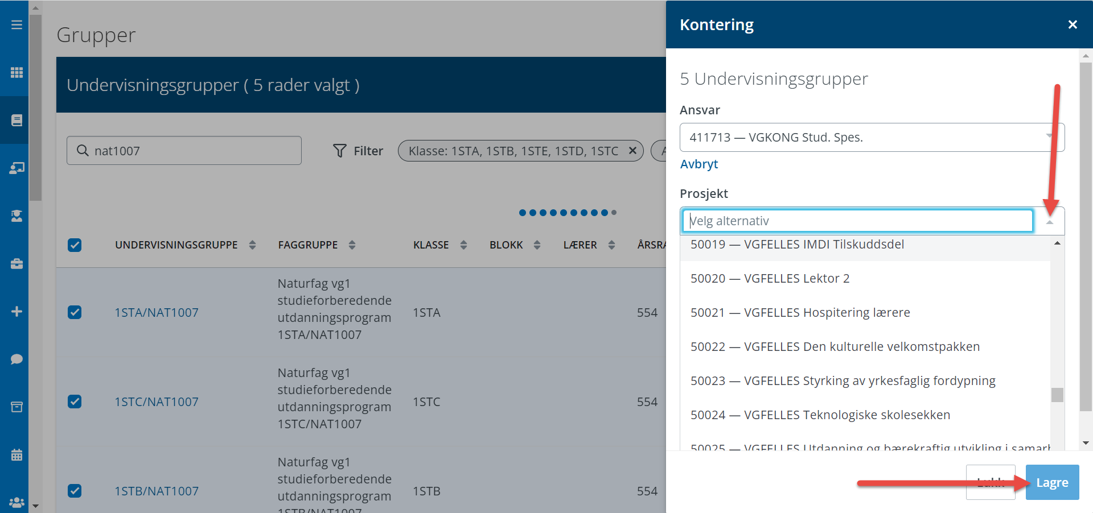Click the search magnifier icon
The image size is (1093, 513).
click(83, 150)
